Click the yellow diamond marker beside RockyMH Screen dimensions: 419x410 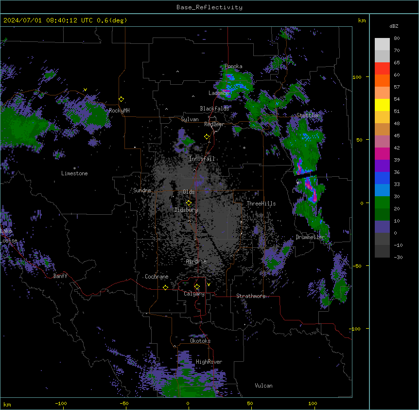pyautogui.click(x=122, y=99)
